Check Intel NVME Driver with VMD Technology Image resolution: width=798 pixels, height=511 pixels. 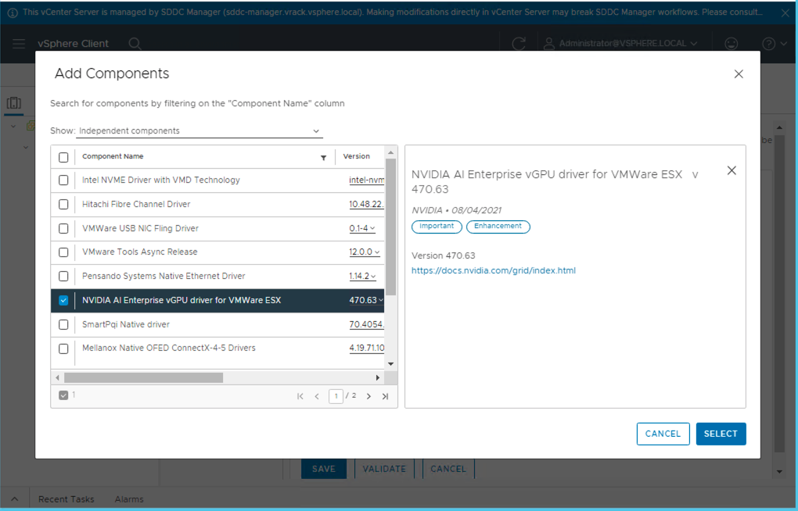coord(63,180)
